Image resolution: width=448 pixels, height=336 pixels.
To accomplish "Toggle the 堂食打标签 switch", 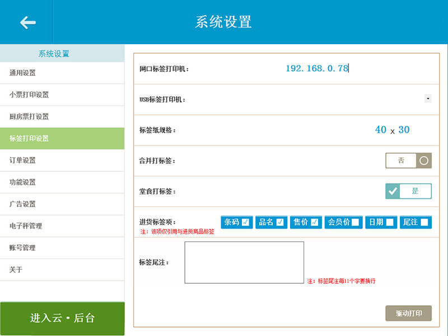I will pos(408,191).
